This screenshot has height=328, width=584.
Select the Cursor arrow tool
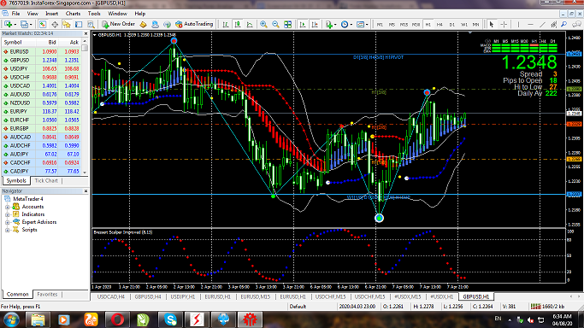[x=492, y=25]
